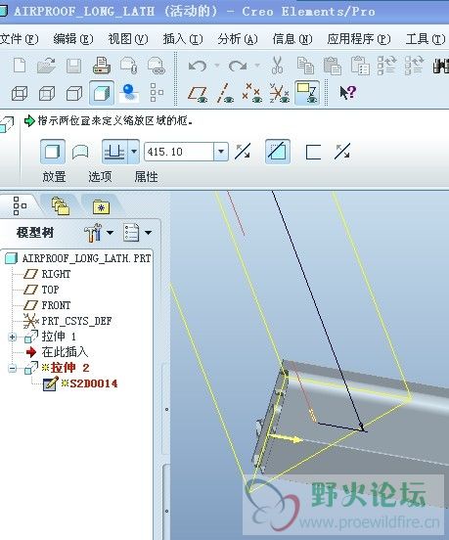Open 文件(F) menu
This screenshot has height=540, width=449.
pos(19,39)
